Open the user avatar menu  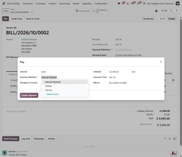pyautogui.click(x=178, y=3)
